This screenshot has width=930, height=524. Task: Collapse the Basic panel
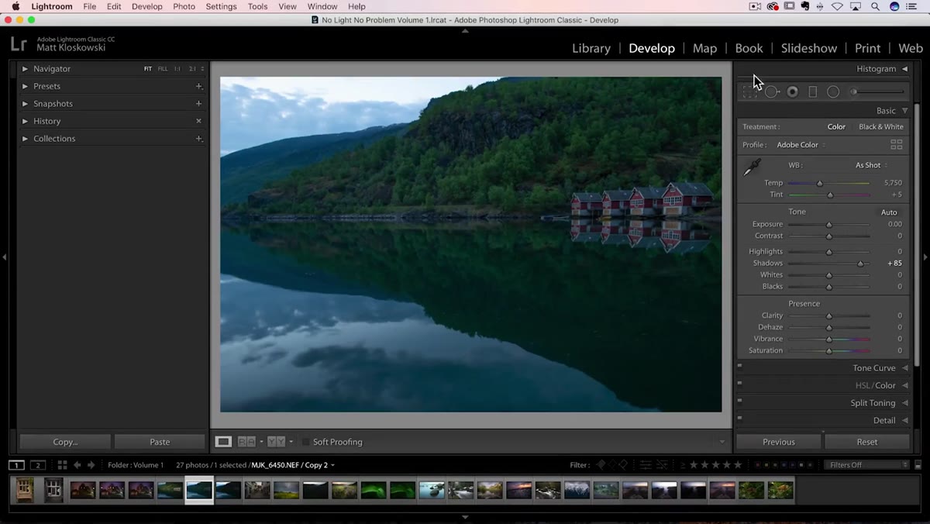(904, 111)
